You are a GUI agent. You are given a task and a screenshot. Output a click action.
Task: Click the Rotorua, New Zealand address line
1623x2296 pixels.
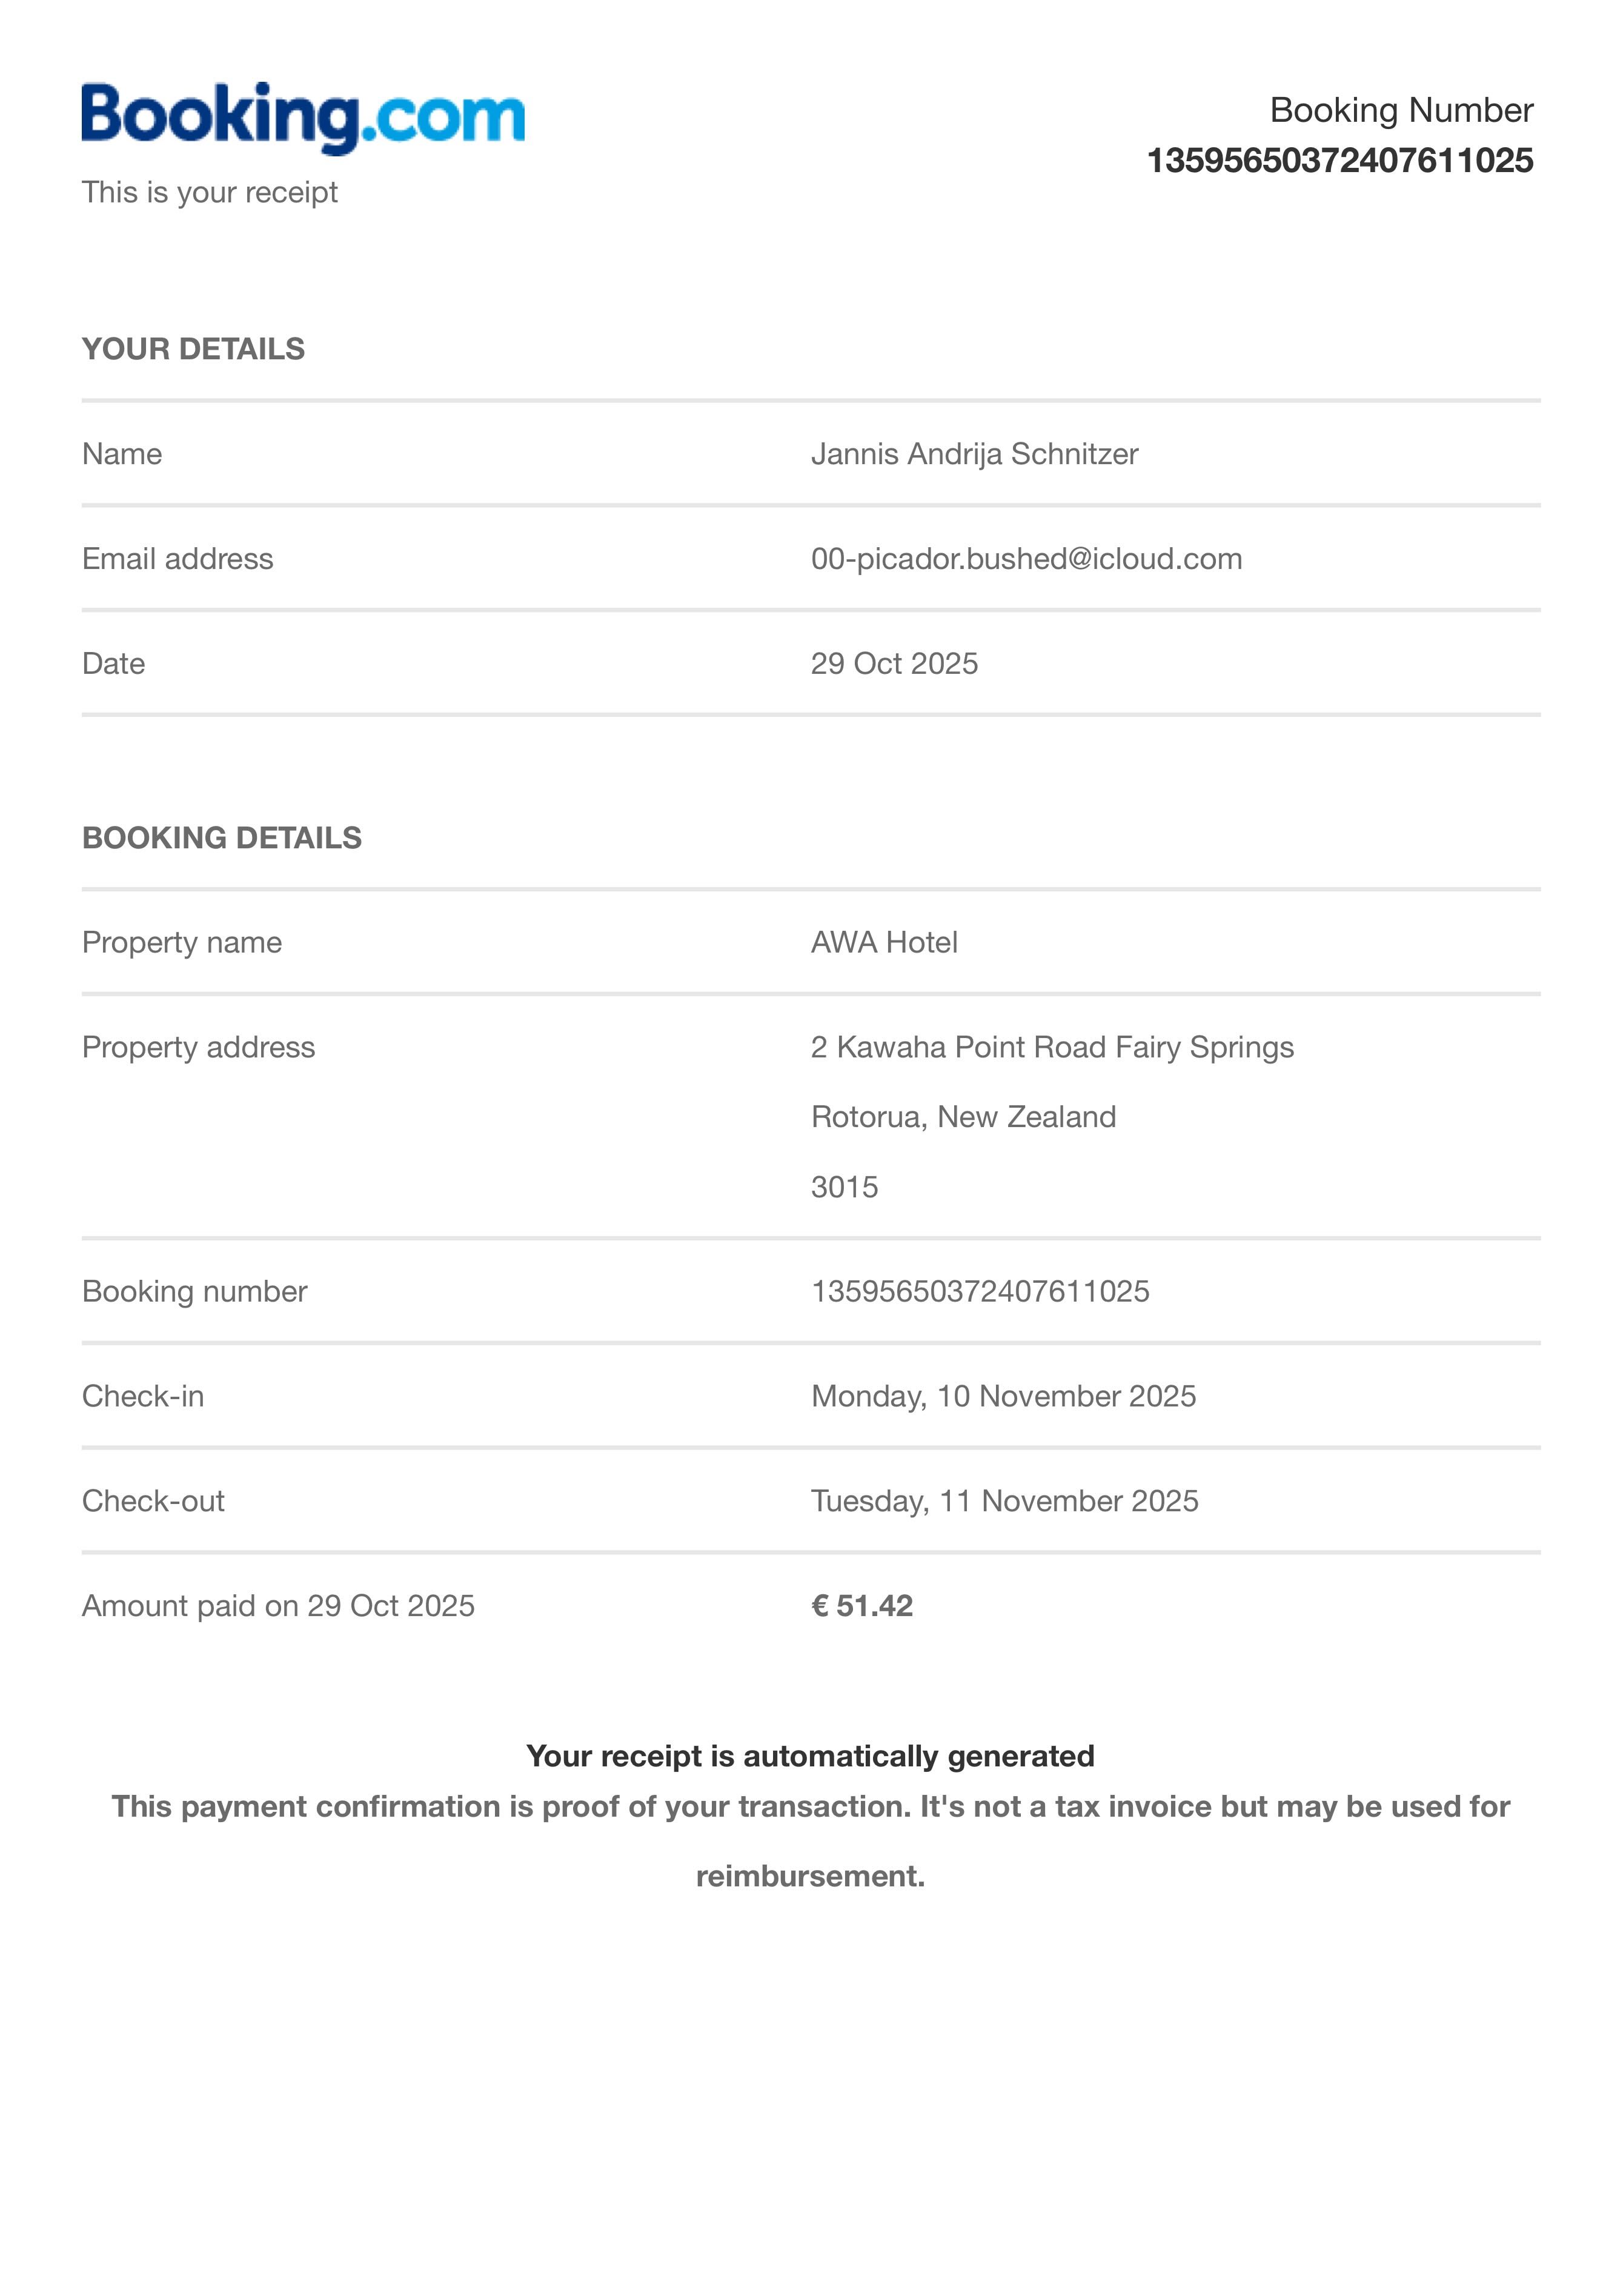(963, 1117)
